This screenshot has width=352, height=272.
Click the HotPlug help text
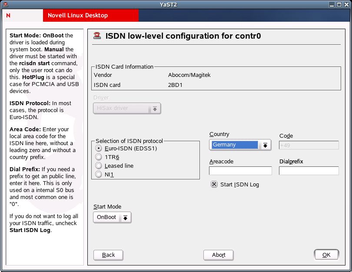(33, 77)
